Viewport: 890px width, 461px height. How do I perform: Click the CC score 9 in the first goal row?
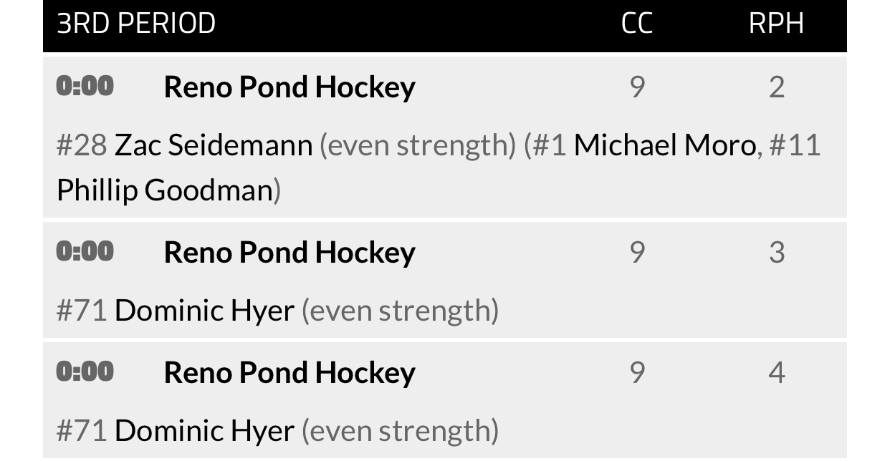(637, 87)
